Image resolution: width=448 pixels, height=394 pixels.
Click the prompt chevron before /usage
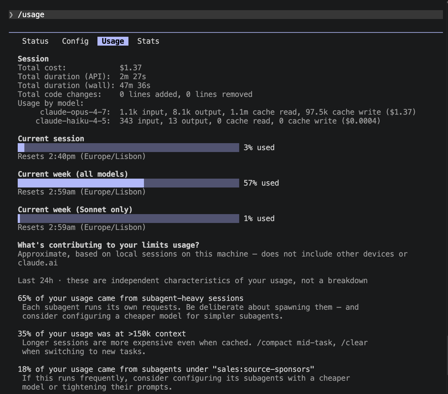[x=11, y=15]
